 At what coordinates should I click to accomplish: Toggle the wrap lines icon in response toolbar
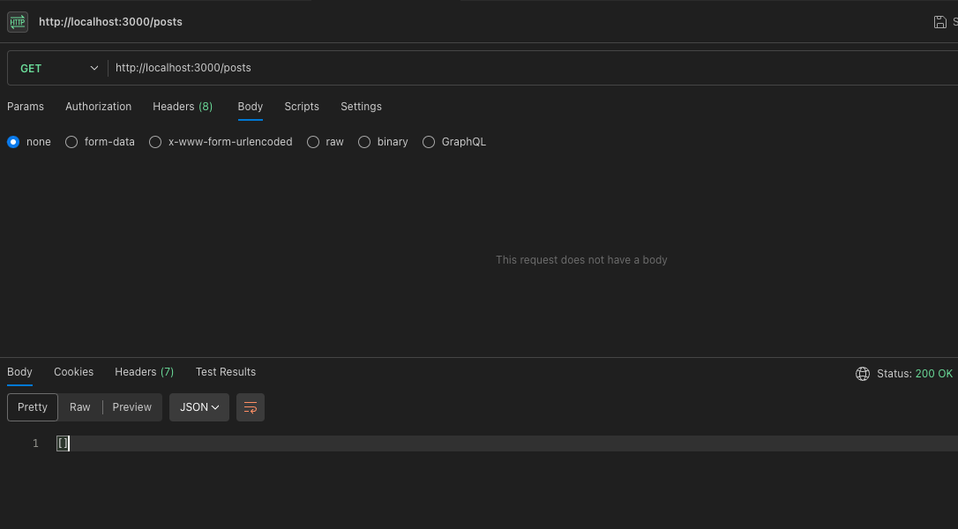click(251, 407)
